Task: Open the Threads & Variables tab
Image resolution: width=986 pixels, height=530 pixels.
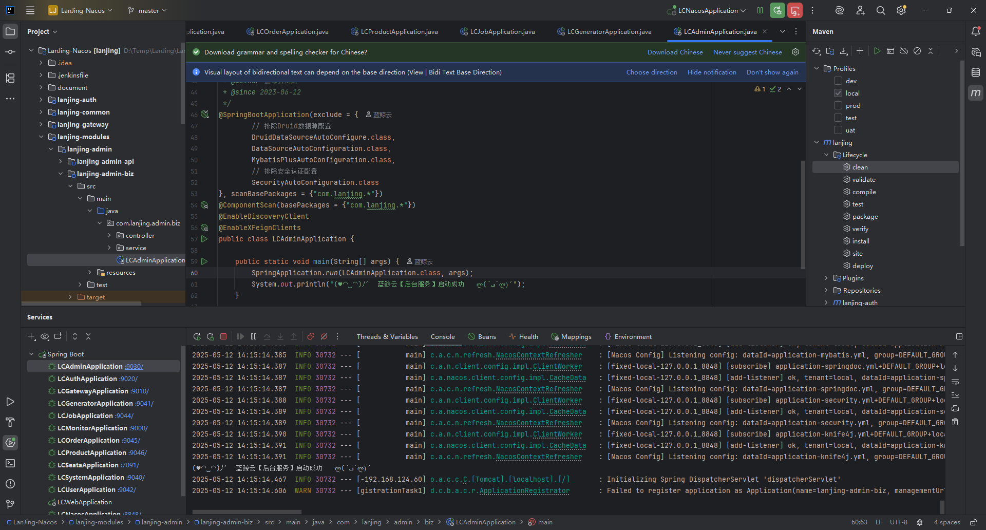Action: click(x=387, y=336)
